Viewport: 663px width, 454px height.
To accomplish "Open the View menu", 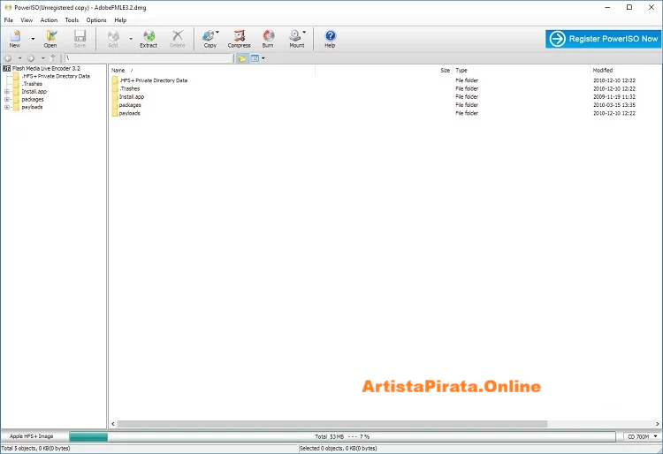I will [x=27, y=19].
